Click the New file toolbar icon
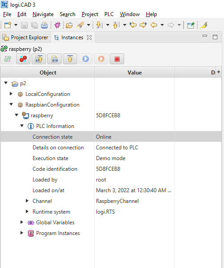This screenshot has height=268, width=224. coord(8,25)
